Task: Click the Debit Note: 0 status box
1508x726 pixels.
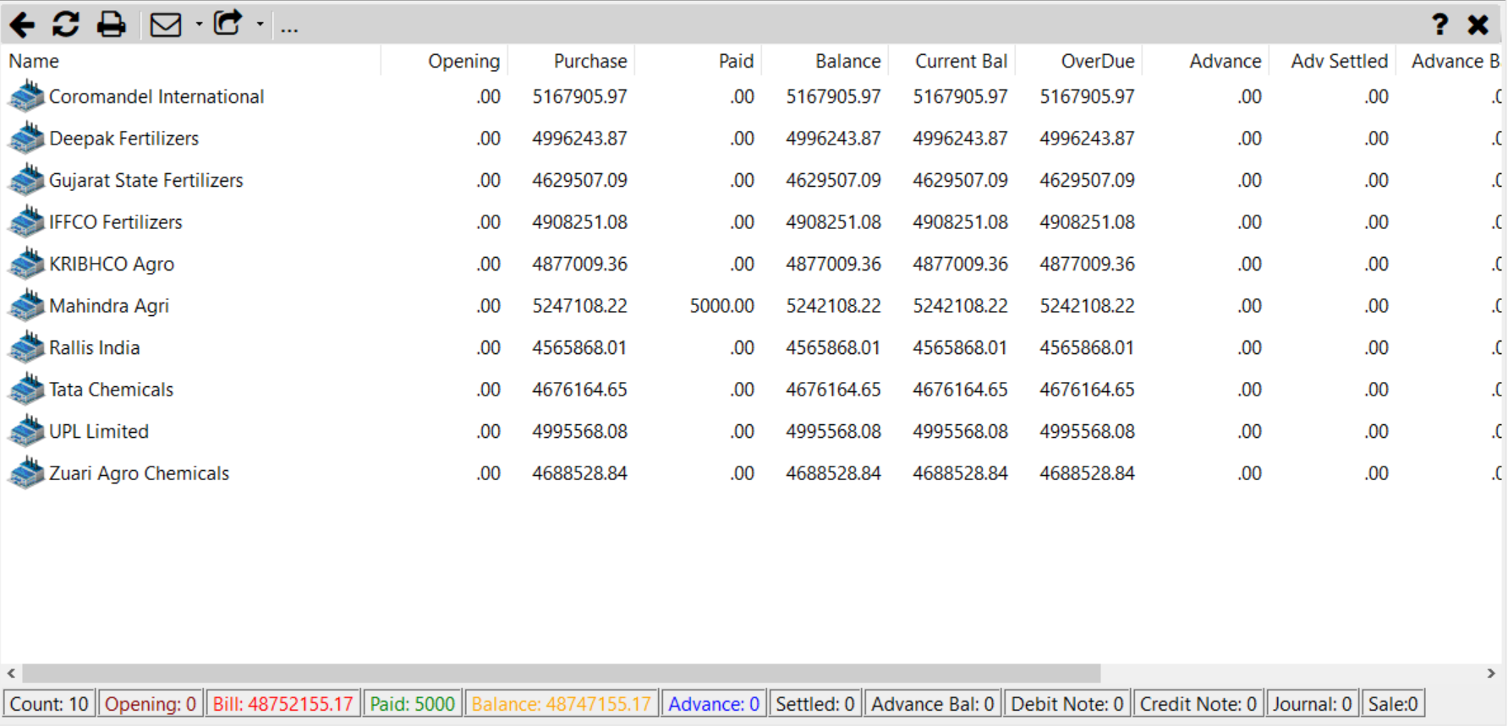Action: click(1067, 703)
